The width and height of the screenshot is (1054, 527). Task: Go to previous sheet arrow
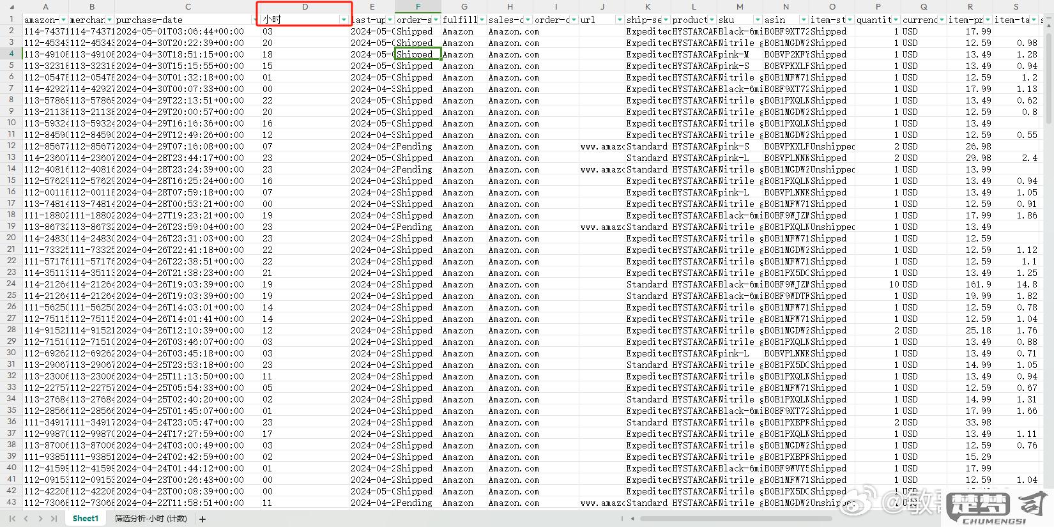(26, 519)
